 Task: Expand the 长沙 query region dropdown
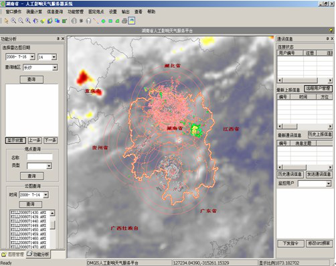[55, 68]
